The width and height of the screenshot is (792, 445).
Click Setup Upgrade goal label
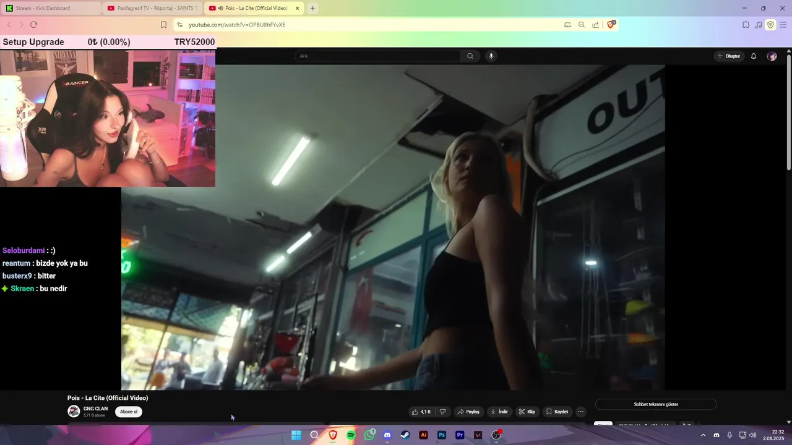coord(33,42)
